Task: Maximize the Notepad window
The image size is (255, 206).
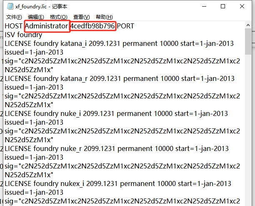Action: [x=223, y=6]
